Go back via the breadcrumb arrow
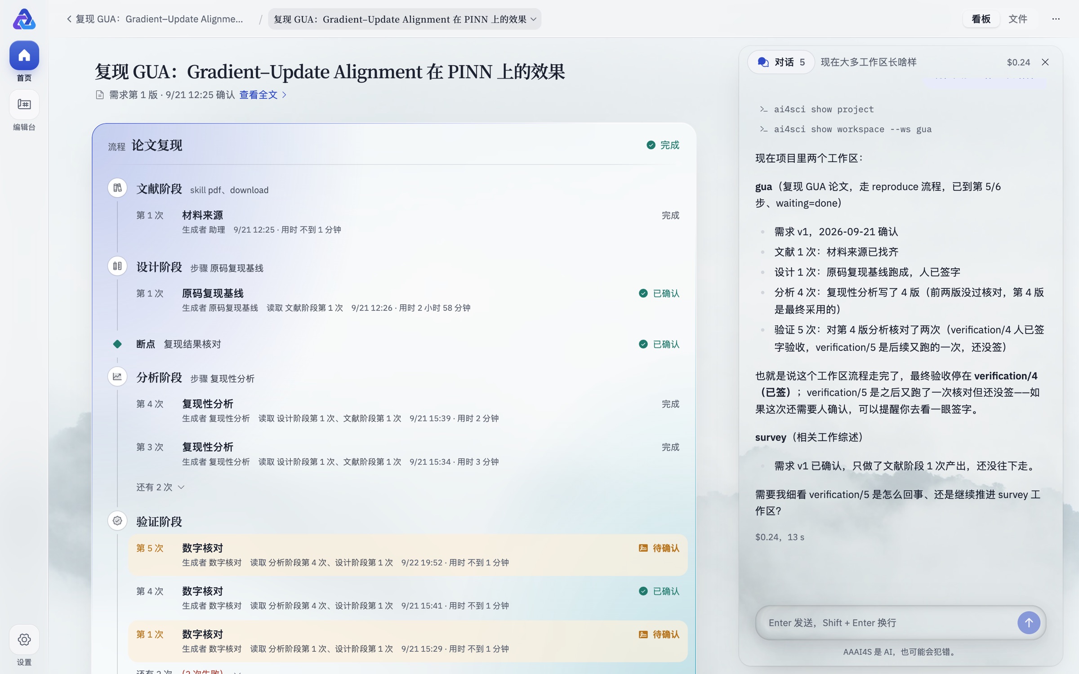The height and width of the screenshot is (674, 1079). point(69,19)
